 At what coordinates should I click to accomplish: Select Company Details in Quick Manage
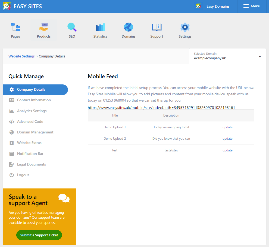(35, 90)
